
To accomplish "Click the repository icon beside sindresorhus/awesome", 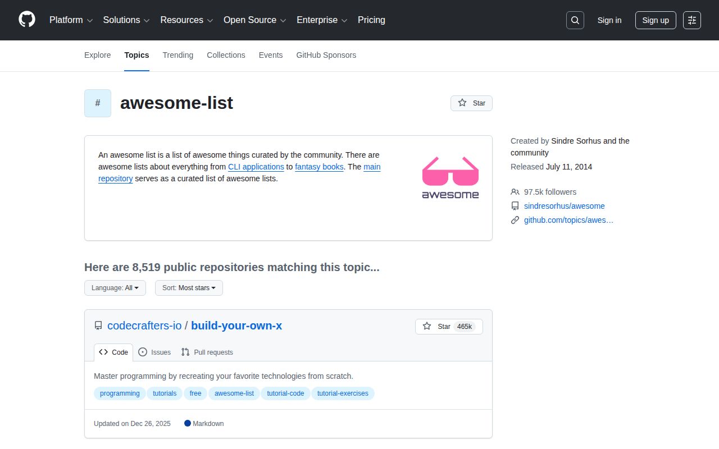I will tap(515, 206).
